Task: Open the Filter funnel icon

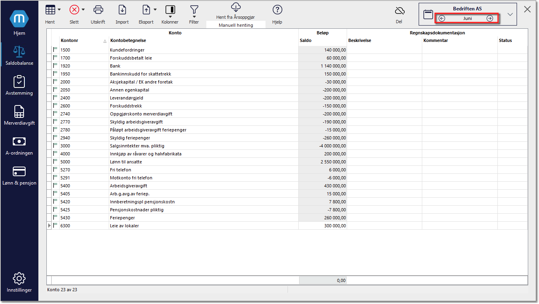Action: click(x=194, y=10)
